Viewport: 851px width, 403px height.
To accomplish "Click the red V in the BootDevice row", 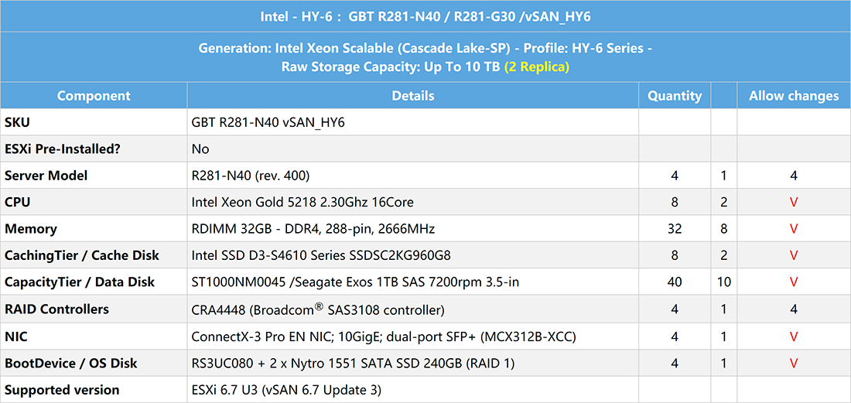I will point(794,363).
